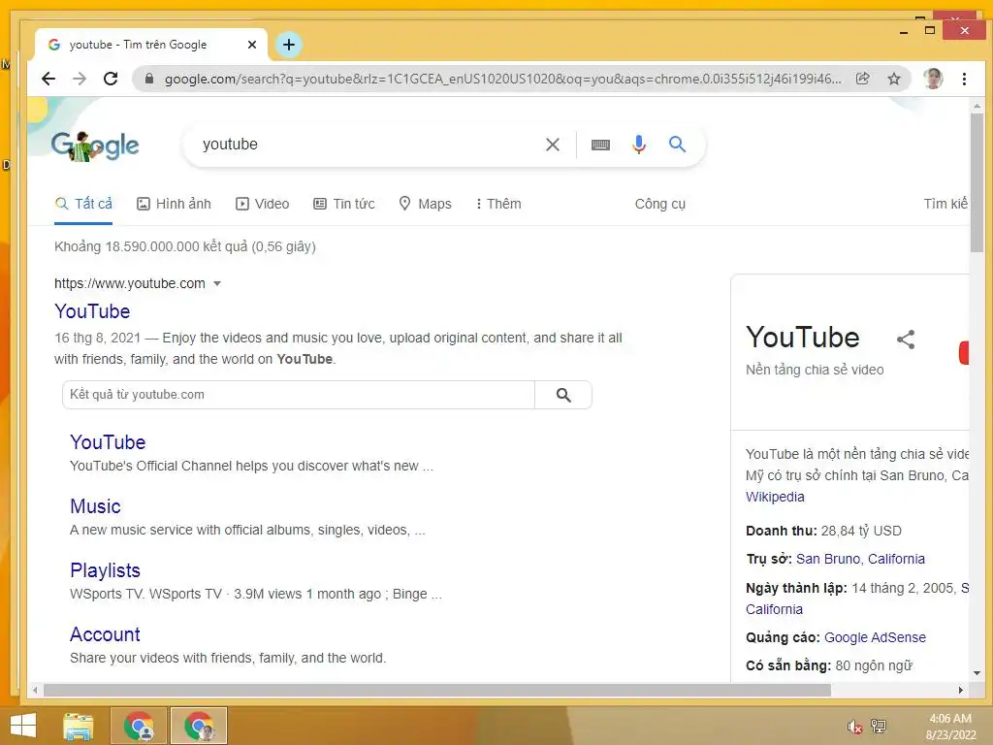Screen dimensions: 993x745
Task: Click the scroll down arrow
Action: coord(977,673)
